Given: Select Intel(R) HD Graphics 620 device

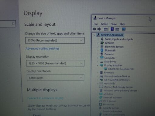Looking at the screenshot, I should click(x=121, y=69).
